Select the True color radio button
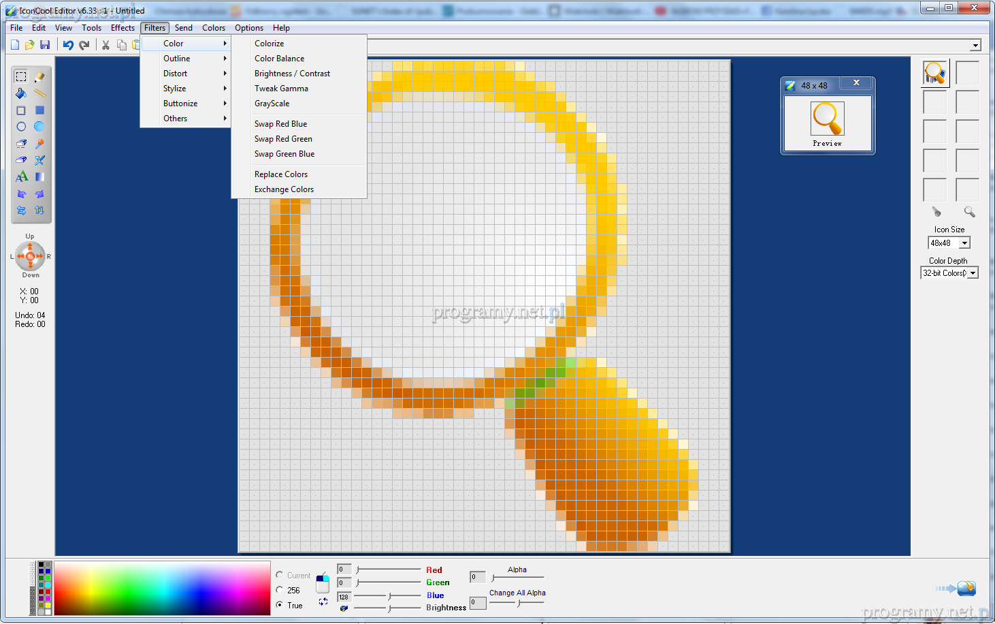This screenshot has height=624, width=995. 280,605
